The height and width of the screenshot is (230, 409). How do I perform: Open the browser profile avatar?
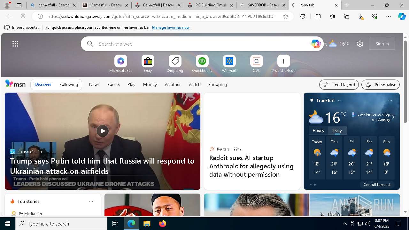point(7,5)
